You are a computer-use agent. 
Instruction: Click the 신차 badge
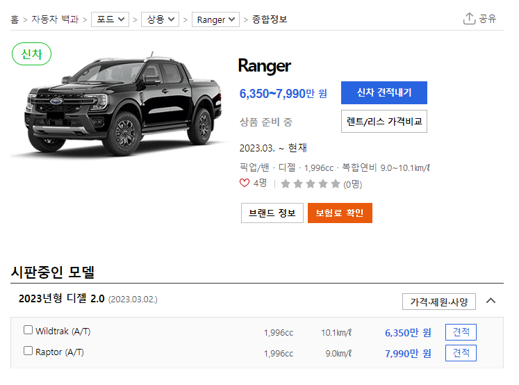tap(31, 54)
